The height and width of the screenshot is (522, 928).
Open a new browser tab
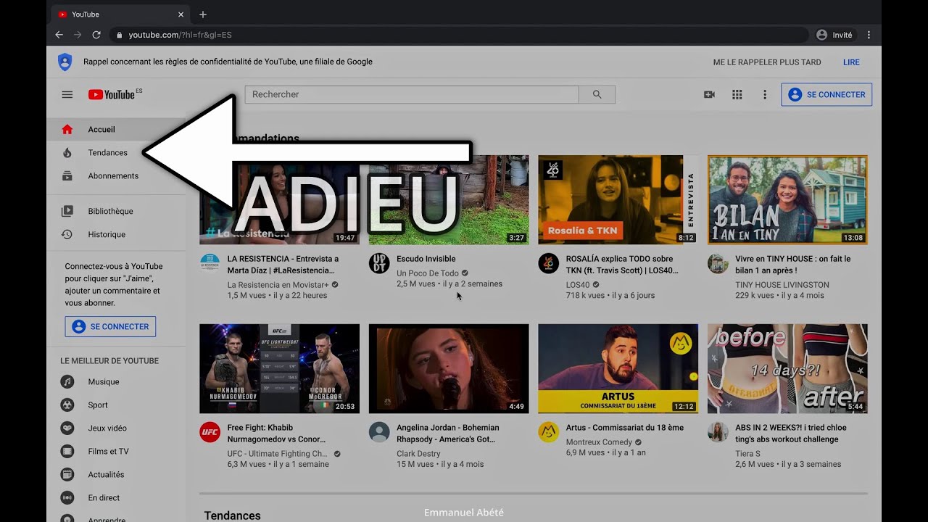tap(203, 14)
